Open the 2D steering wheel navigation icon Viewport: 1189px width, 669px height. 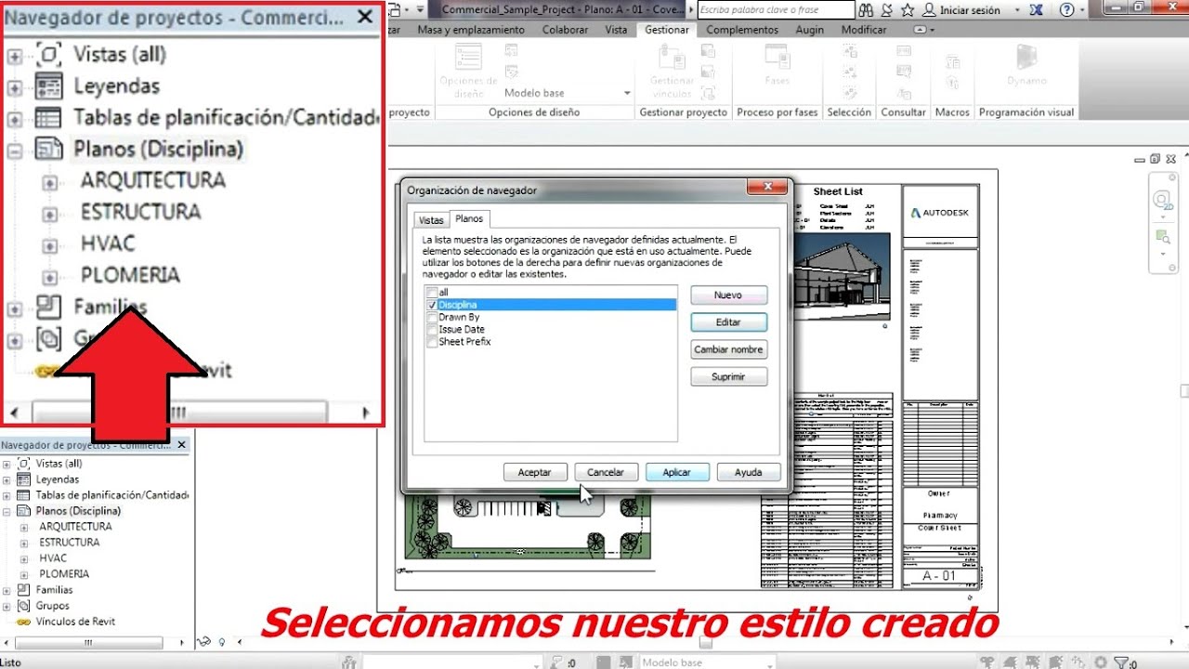tap(1163, 201)
